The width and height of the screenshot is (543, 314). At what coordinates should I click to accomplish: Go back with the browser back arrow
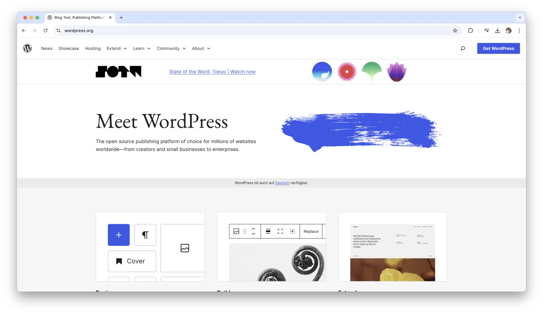(24, 31)
